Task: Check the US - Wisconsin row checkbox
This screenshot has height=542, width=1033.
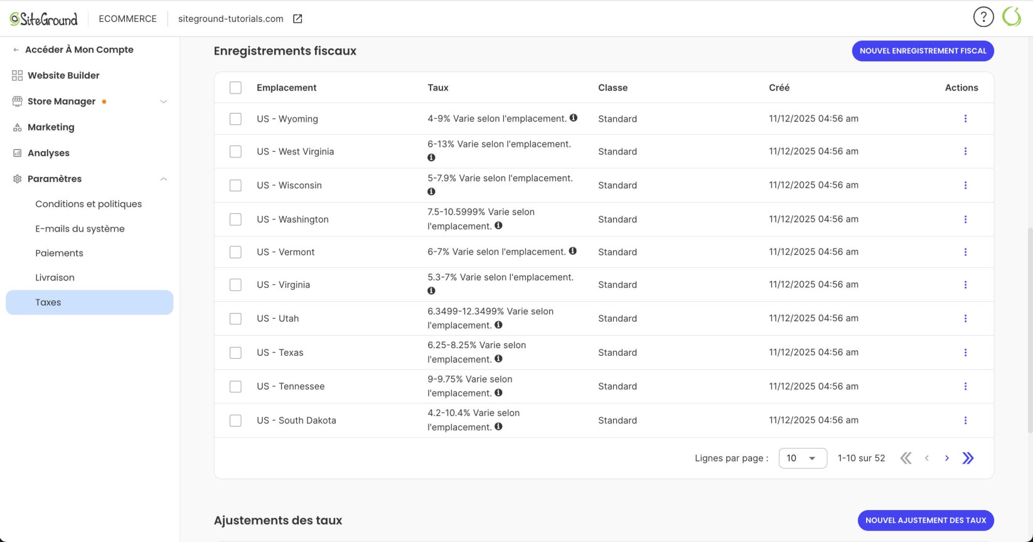Action: click(235, 185)
